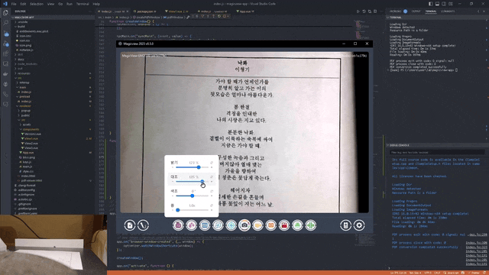Open the Selection menu
Screen dimensions: 489x275
[37, 4]
